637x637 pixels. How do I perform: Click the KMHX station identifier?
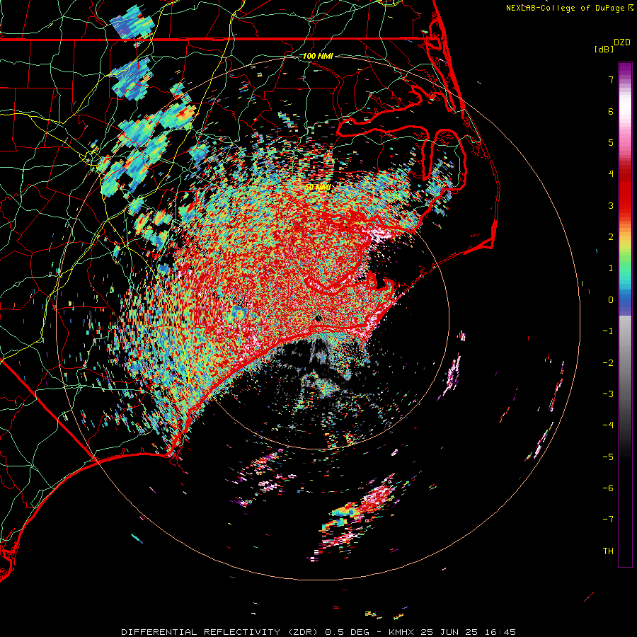coord(401,632)
